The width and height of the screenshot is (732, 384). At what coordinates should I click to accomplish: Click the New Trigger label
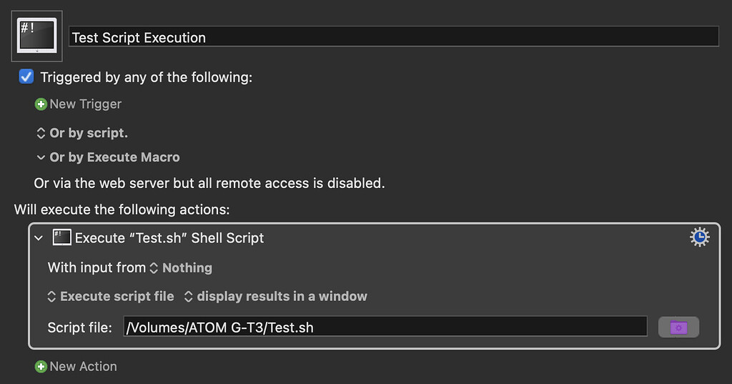(x=86, y=104)
